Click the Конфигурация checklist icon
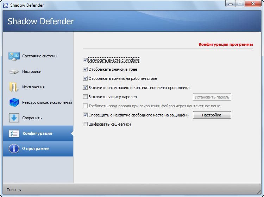The width and height of the screenshot is (264, 197). [x=14, y=133]
